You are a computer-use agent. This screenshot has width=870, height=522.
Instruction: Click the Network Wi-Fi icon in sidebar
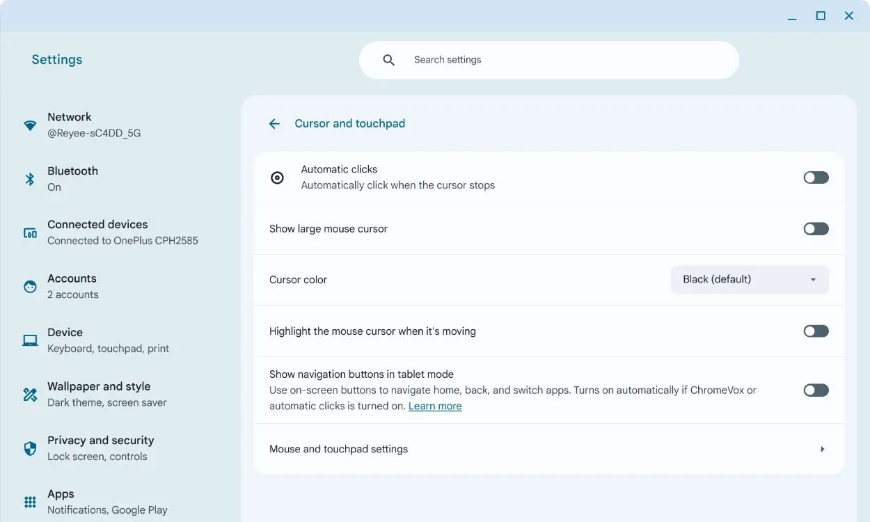click(30, 125)
